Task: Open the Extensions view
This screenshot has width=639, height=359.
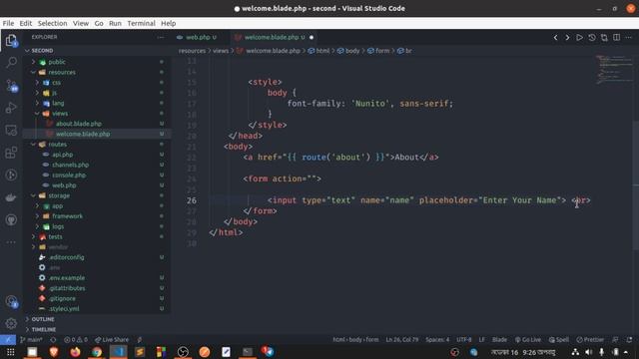Action: (x=11, y=153)
